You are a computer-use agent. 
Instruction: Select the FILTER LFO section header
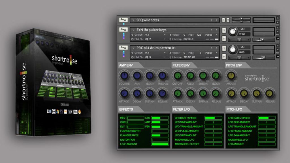pyautogui.click(x=182, y=110)
